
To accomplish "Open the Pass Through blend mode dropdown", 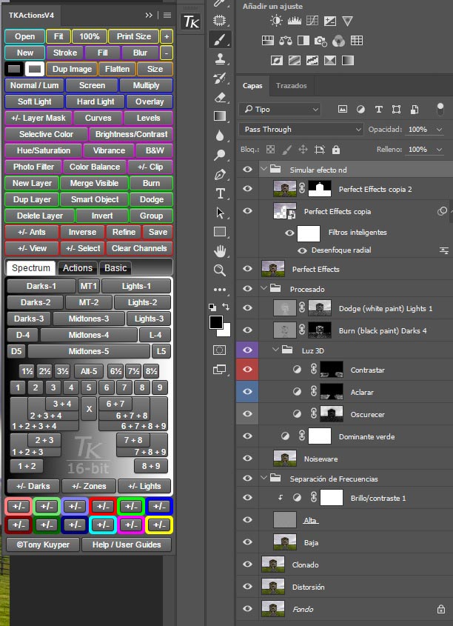I will 301,130.
